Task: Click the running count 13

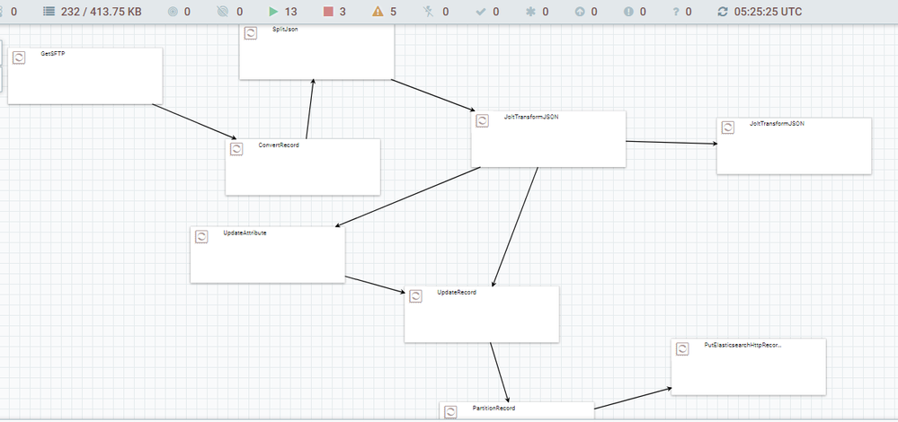Action: tap(291, 12)
